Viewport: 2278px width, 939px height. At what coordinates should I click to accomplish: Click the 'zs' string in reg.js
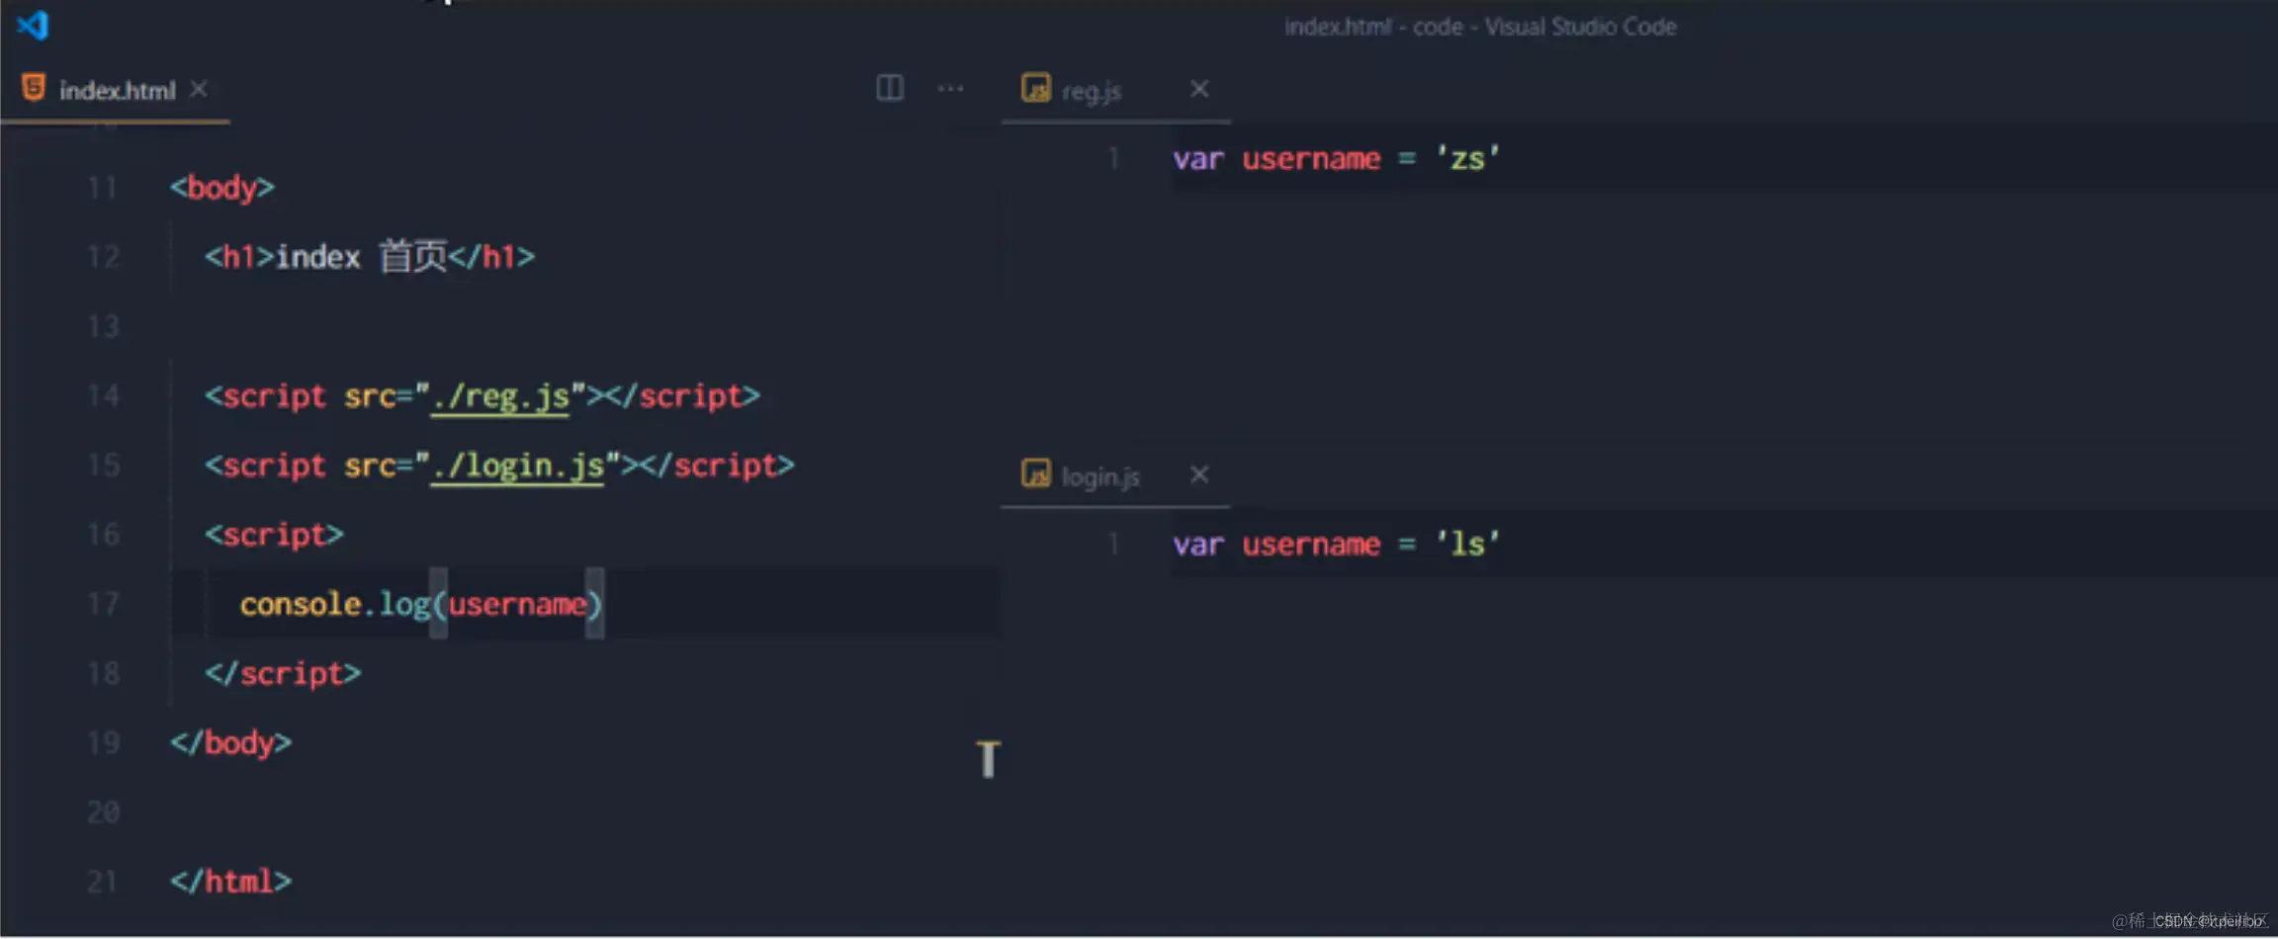(x=1467, y=158)
